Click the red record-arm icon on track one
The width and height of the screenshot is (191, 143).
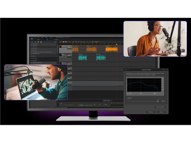coord(63,47)
